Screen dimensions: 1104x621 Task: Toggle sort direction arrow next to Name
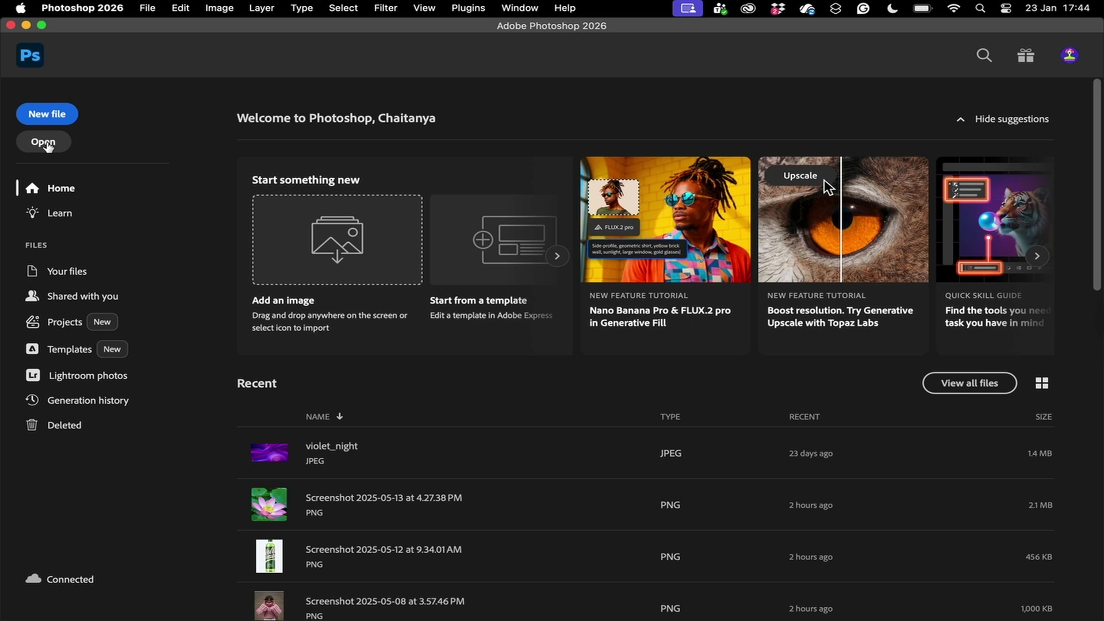pos(340,416)
